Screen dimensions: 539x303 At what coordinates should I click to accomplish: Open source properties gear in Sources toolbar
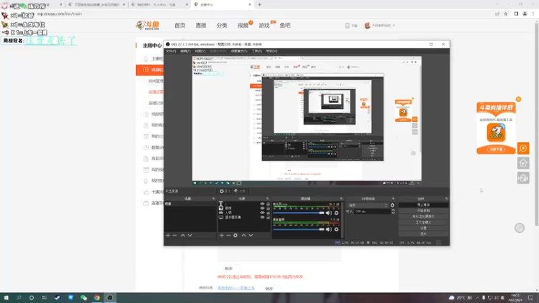click(x=235, y=235)
